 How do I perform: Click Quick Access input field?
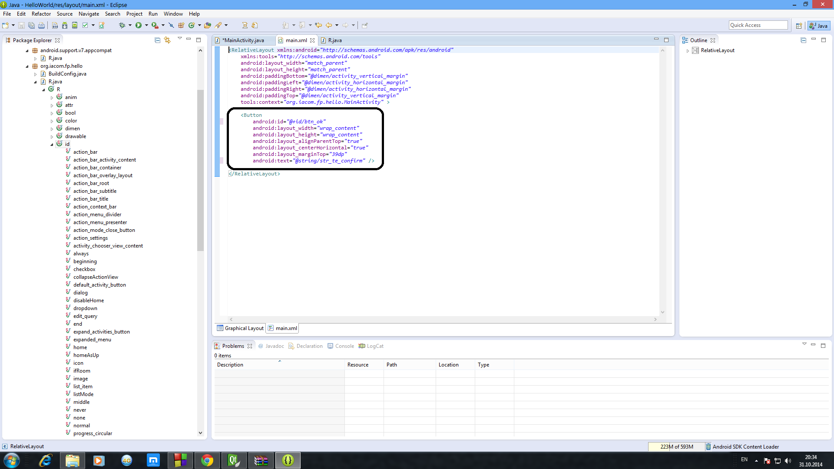(x=758, y=25)
